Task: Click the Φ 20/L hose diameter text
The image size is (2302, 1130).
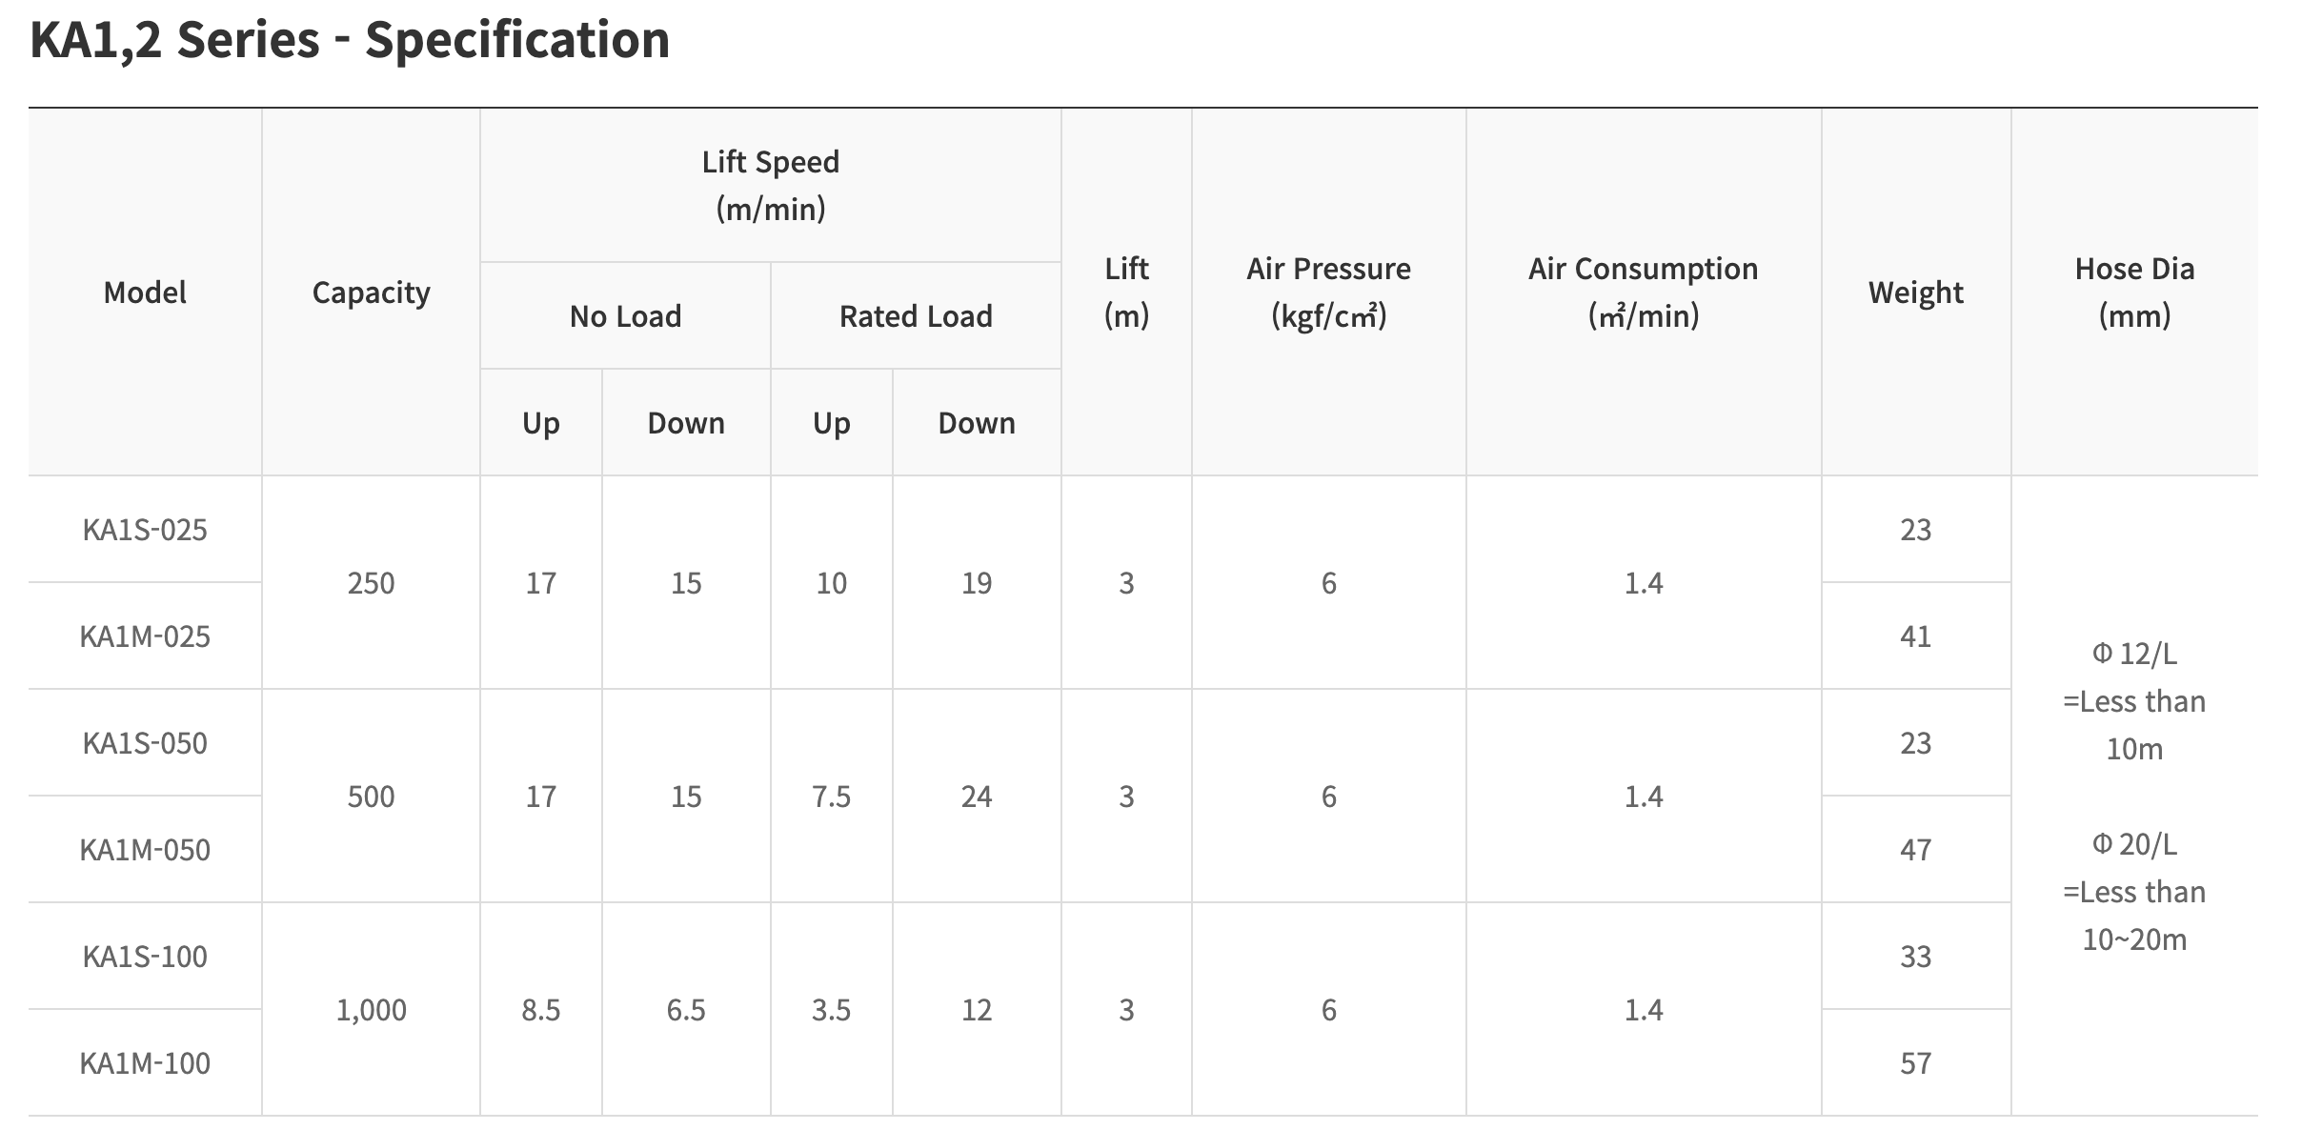Action: pyautogui.click(x=2134, y=844)
